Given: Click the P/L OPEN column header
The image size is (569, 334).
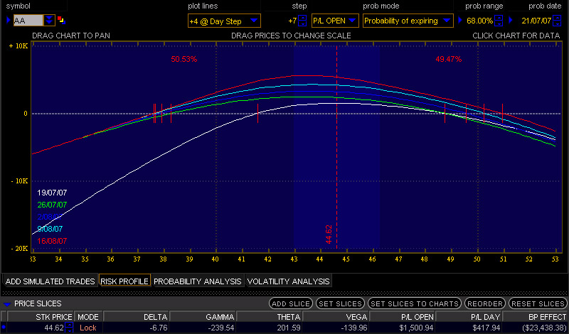Looking at the screenshot, I should point(402,317).
